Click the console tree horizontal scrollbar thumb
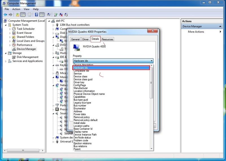226x161 pixels. [x=23, y=151]
